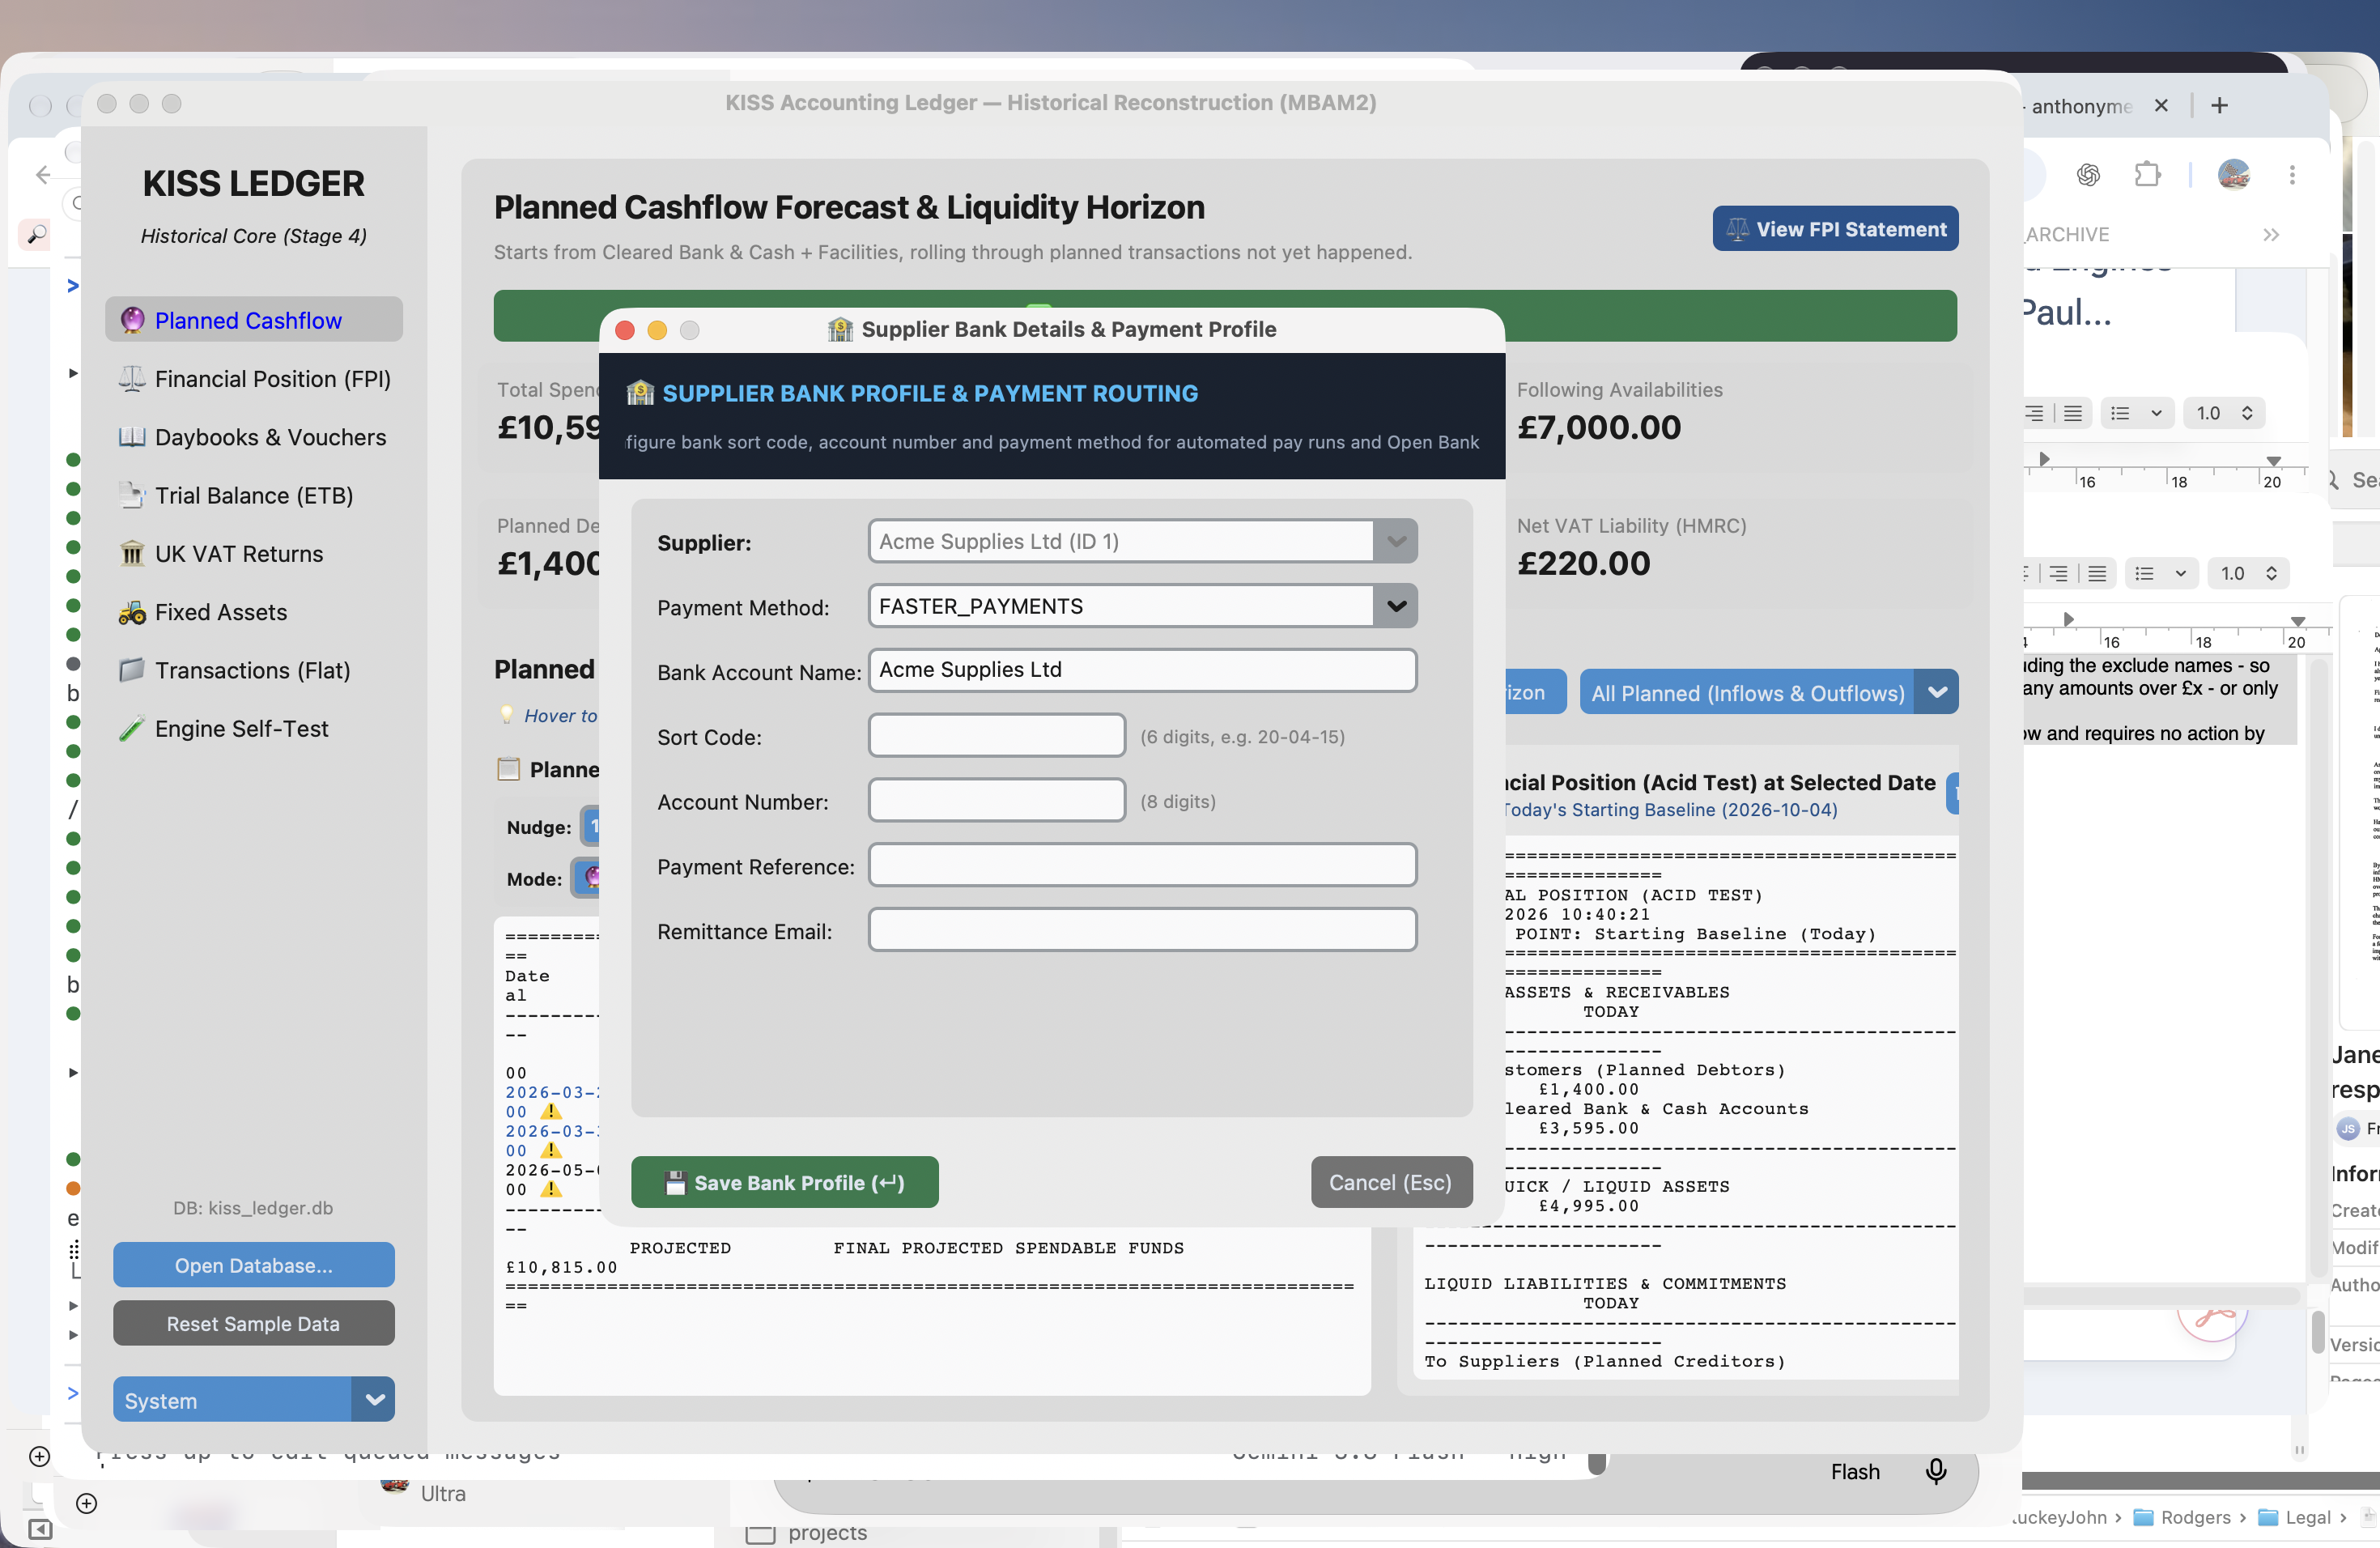
Task: Click the Payment Reference field
Action: (x=1142, y=865)
